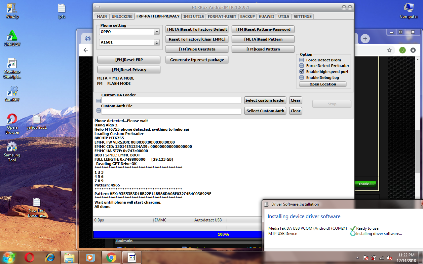Click [FM]Reset Pattern-Password button

263,29
